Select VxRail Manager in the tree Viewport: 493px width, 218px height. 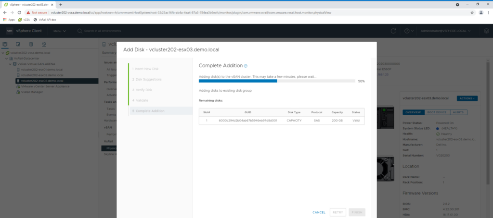click(32, 92)
